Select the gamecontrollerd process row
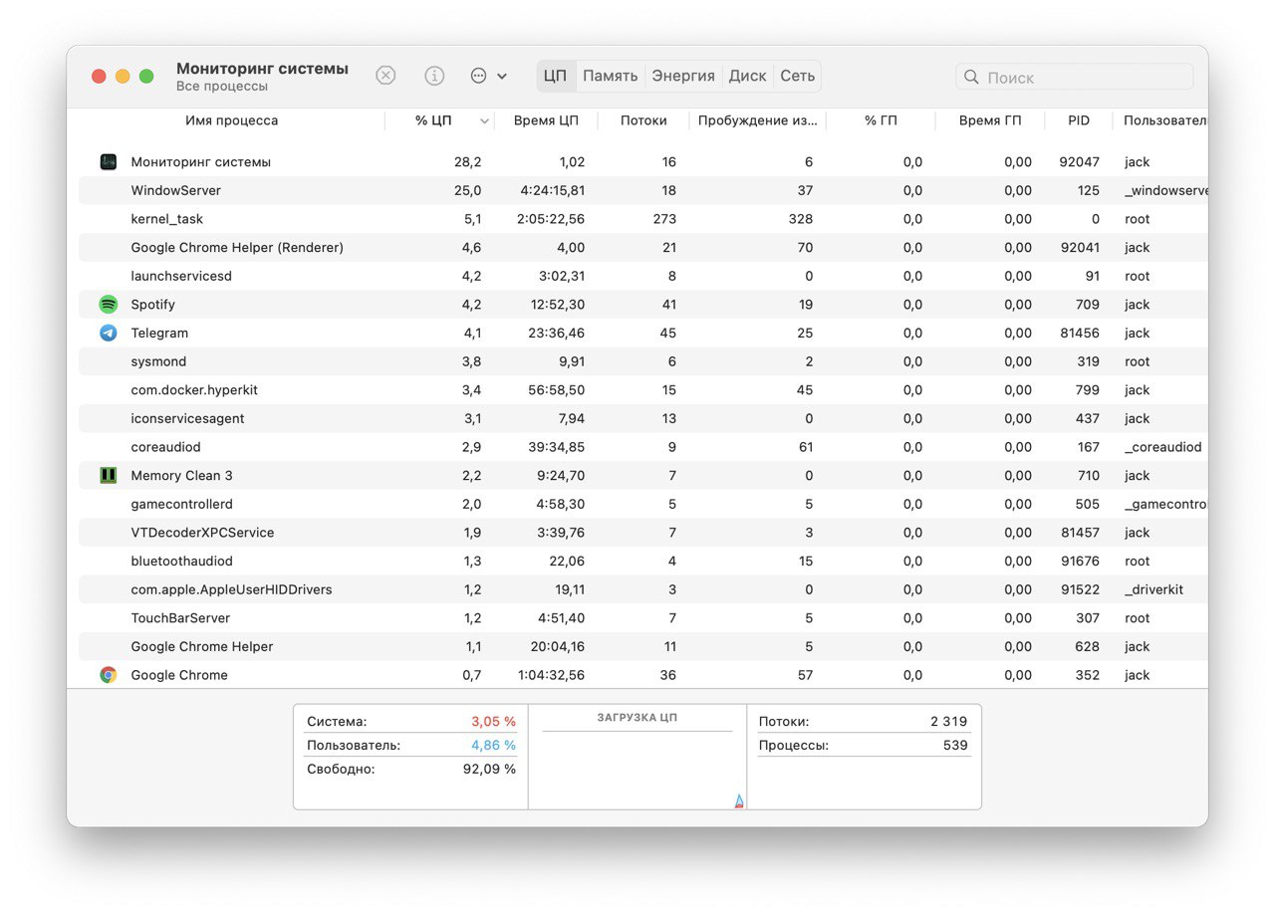1275x915 pixels. (x=643, y=505)
